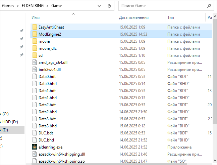Screen dimensions: 217x165
Task: Click the search magnifier icon
Action: (x=209, y=6)
